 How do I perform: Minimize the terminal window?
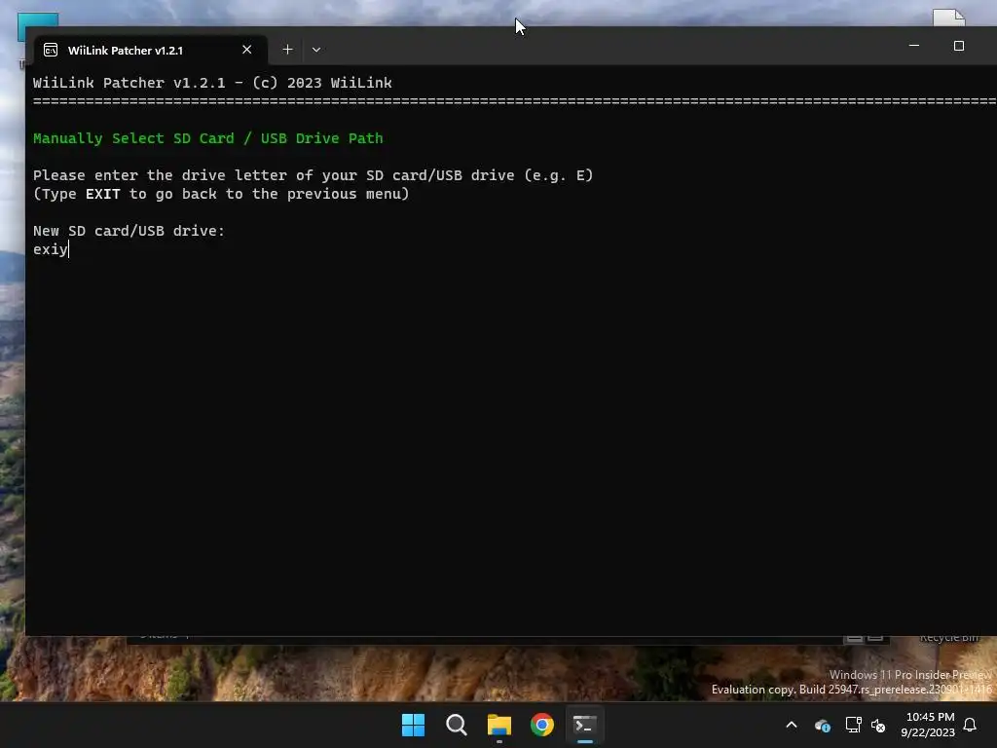coord(914,46)
